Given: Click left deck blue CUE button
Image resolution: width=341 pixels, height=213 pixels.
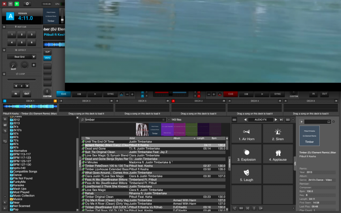Looking at the screenshot, I should [64, 94].
